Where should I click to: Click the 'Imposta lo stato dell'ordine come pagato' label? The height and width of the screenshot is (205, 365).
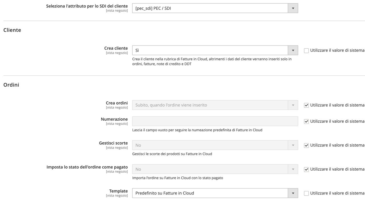coord(87,167)
